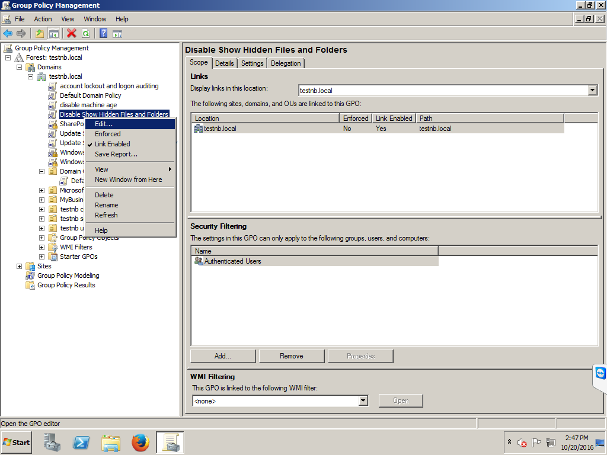Click the Export List toolbar icon
Viewport: 607px width, 455px height.
39,33
